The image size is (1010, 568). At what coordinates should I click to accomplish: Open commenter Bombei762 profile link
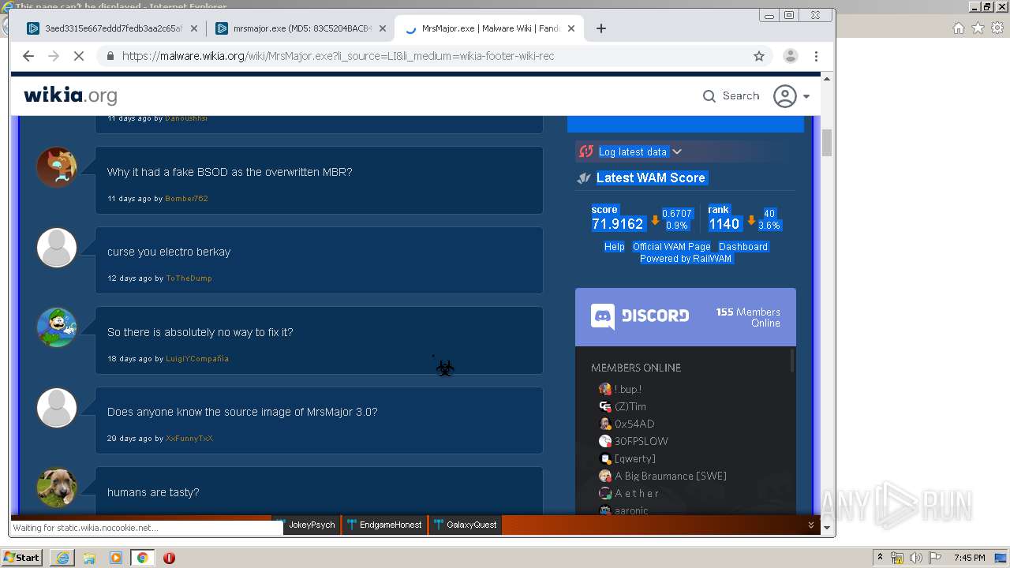(x=186, y=199)
